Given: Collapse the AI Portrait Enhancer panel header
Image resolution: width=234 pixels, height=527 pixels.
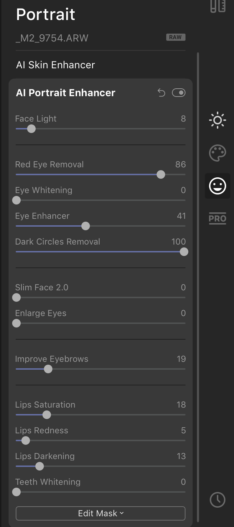Looking at the screenshot, I should pos(66,93).
